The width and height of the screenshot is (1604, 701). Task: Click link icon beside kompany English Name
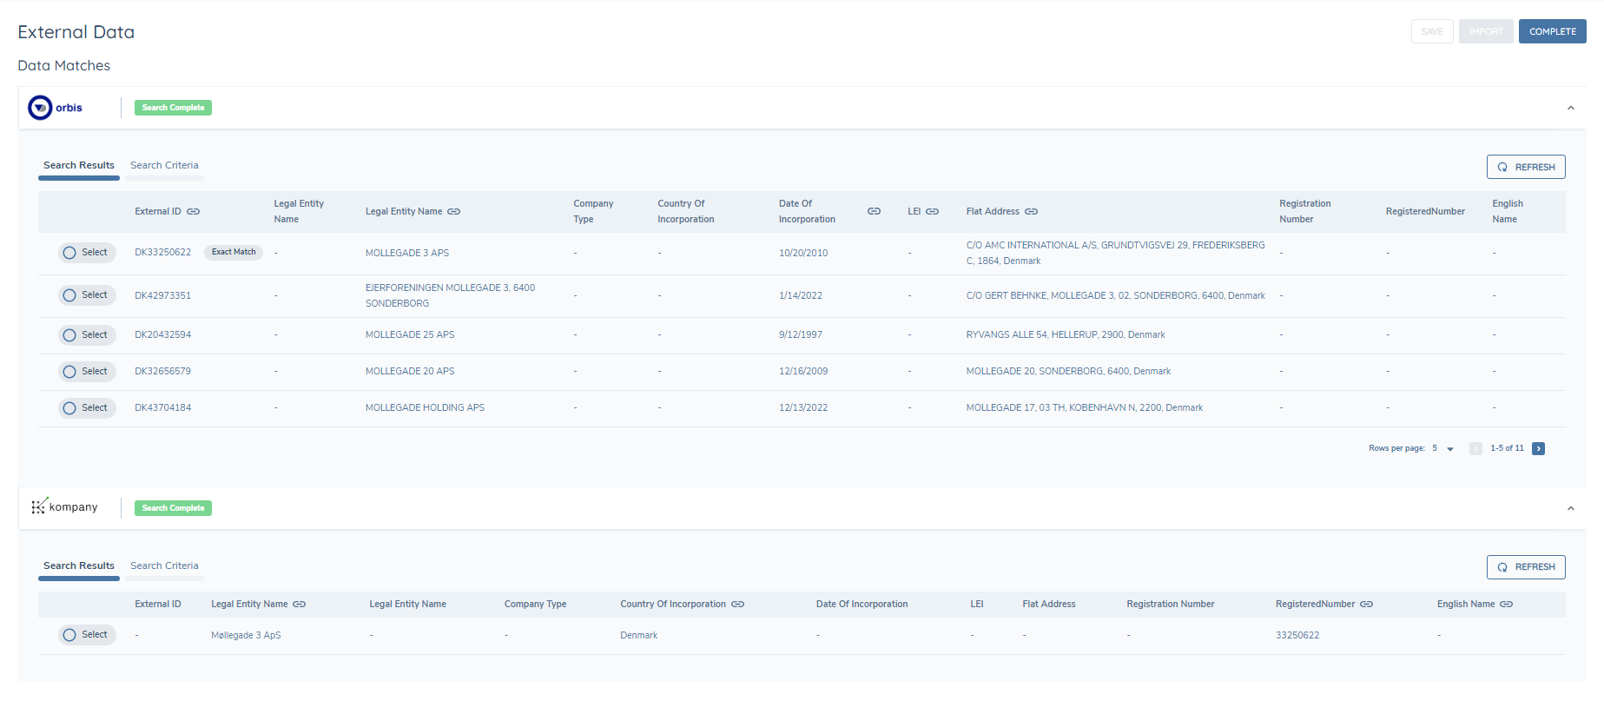coord(1507,605)
